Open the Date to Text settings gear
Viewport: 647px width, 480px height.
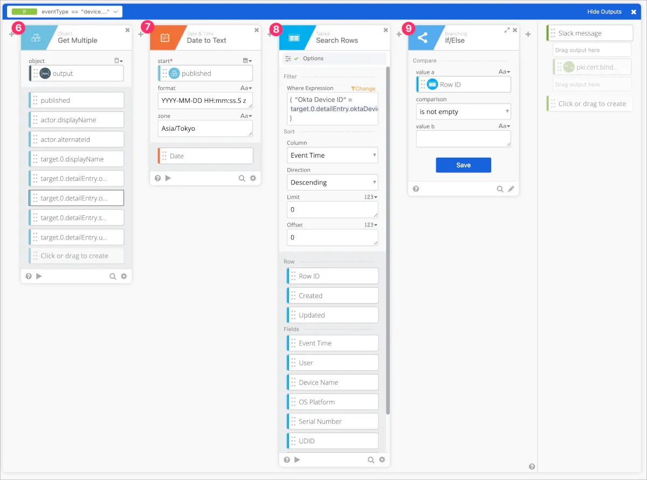253,178
